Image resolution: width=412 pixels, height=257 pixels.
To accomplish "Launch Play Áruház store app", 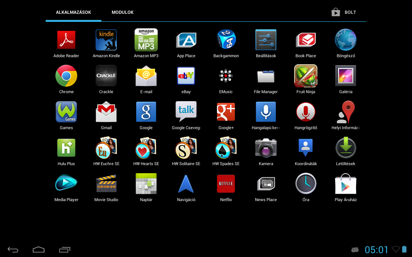I will (x=346, y=184).
